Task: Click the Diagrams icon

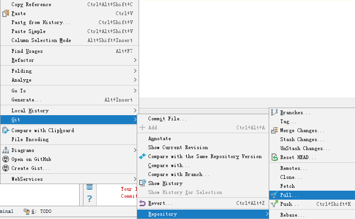Action: pos(6,151)
